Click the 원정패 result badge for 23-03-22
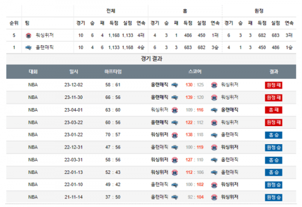302x207 pixels. point(273,123)
